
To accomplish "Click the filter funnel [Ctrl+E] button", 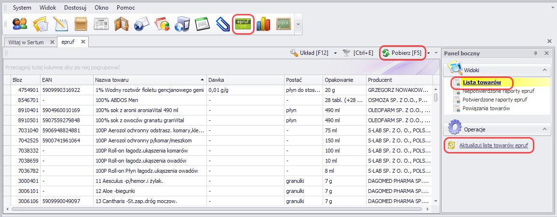I will click(x=359, y=53).
